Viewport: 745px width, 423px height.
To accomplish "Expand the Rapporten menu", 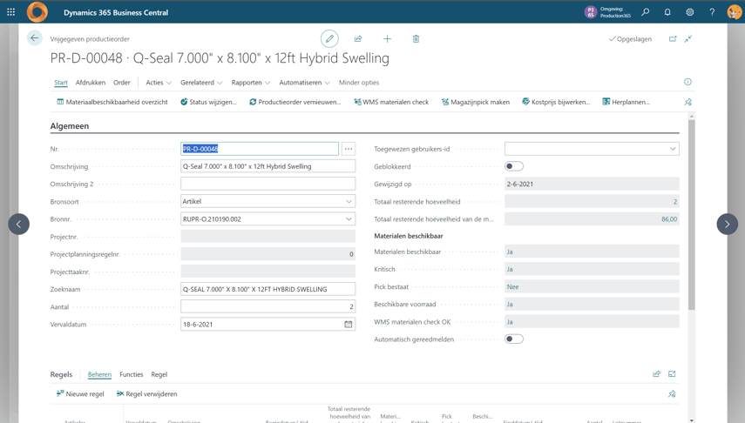I will pyautogui.click(x=250, y=83).
